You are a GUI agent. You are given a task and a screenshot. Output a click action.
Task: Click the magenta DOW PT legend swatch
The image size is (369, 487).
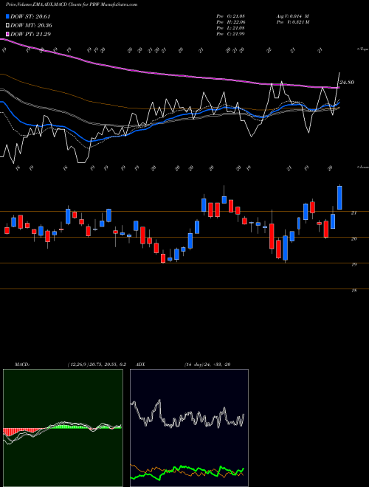click(7, 34)
